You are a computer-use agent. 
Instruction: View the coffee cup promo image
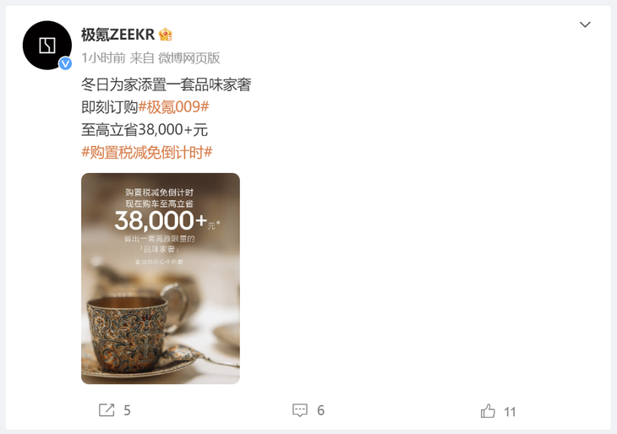point(161,279)
